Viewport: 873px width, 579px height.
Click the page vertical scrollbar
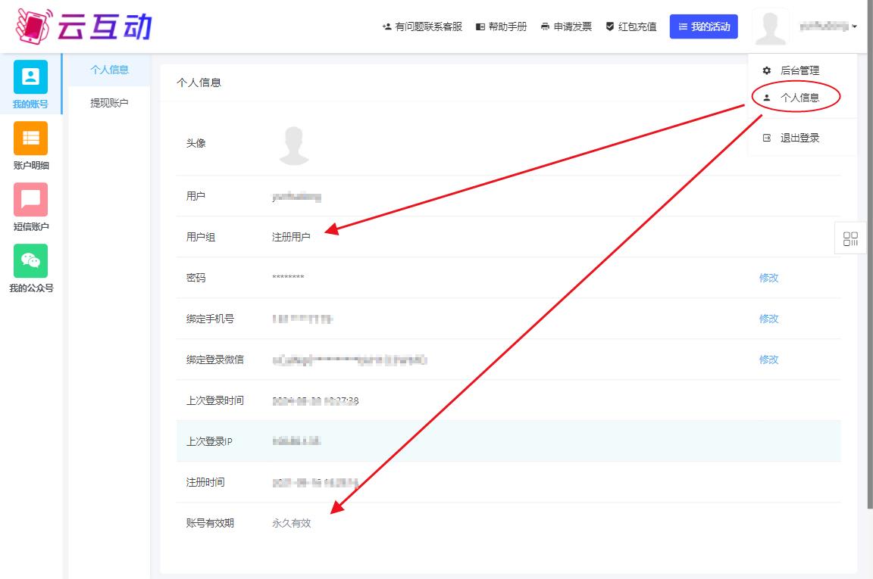[870, 253]
